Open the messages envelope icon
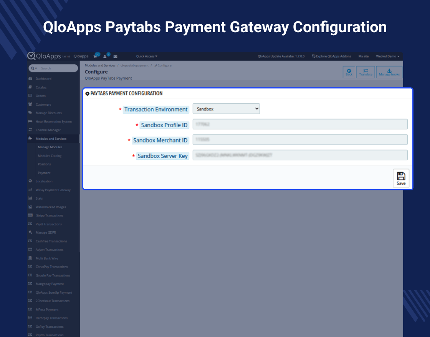The image size is (430, 337). pyautogui.click(x=116, y=57)
